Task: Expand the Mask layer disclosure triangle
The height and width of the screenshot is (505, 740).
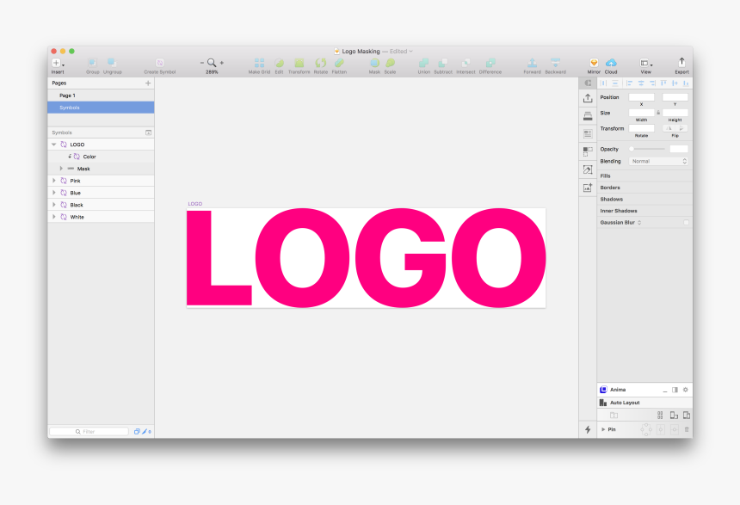Action: point(62,169)
